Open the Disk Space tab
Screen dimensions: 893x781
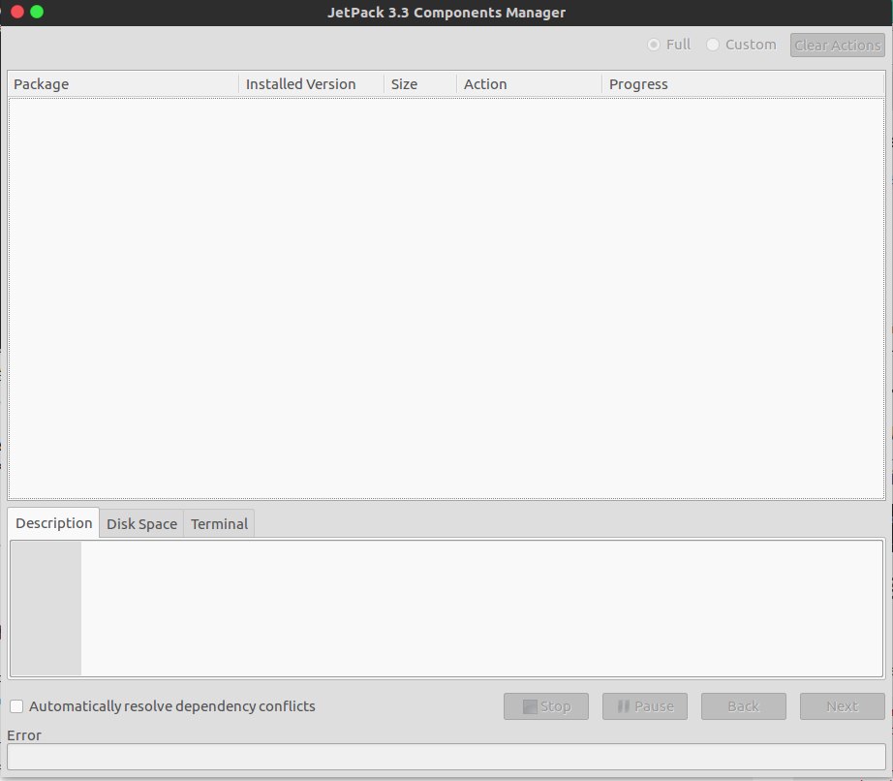141,524
